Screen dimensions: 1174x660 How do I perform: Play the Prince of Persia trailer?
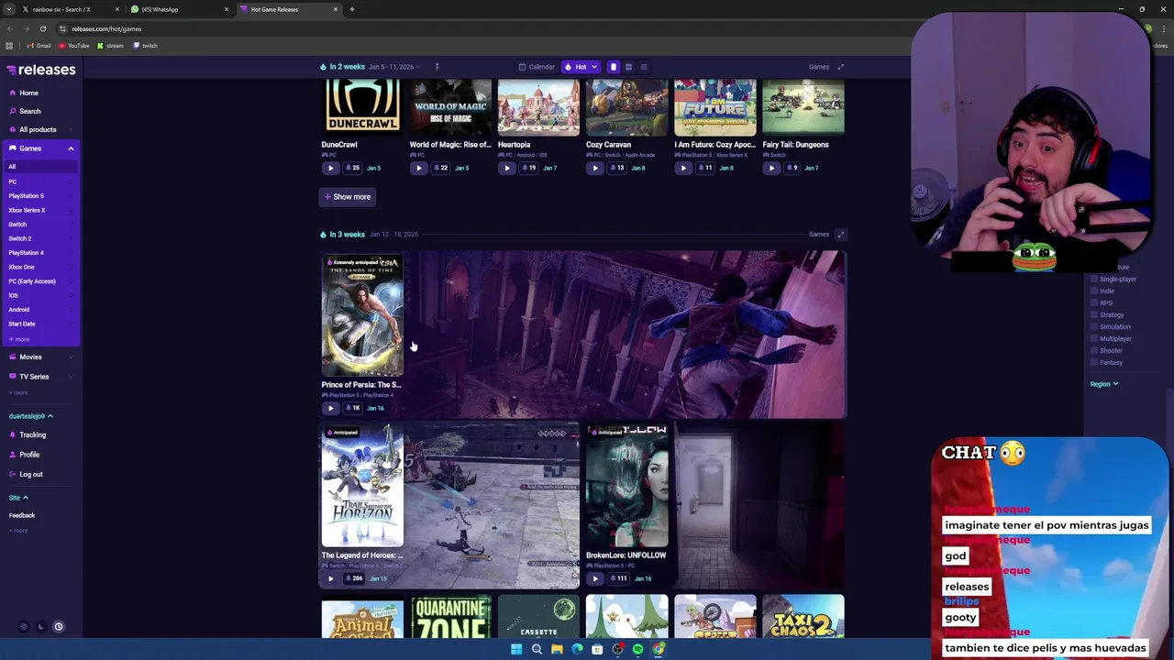tap(330, 408)
